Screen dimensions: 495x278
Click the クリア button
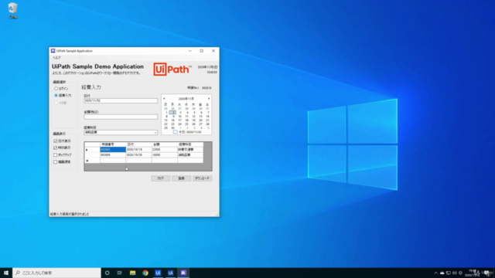click(160, 178)
